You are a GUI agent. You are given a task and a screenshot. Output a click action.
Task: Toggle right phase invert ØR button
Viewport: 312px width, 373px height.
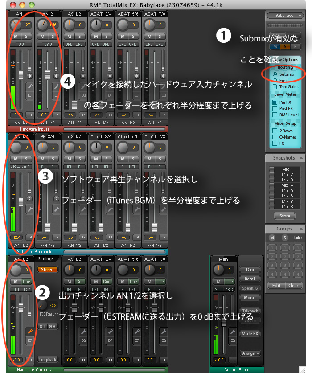(52, 326)
